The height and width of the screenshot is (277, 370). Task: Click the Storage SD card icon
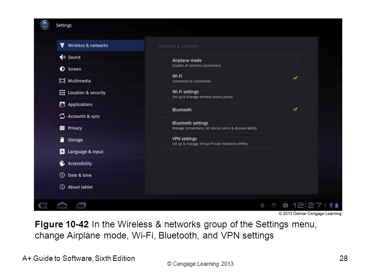62,140
